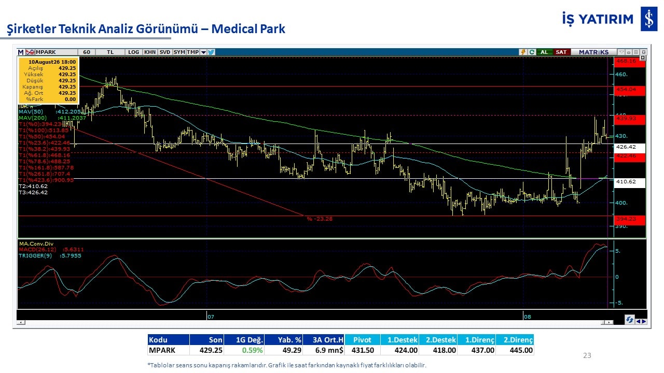The width and height of the screenshot is (664, 373).
Task: Click the 10August26 18:00 date box header
Action: pos(52,61)
